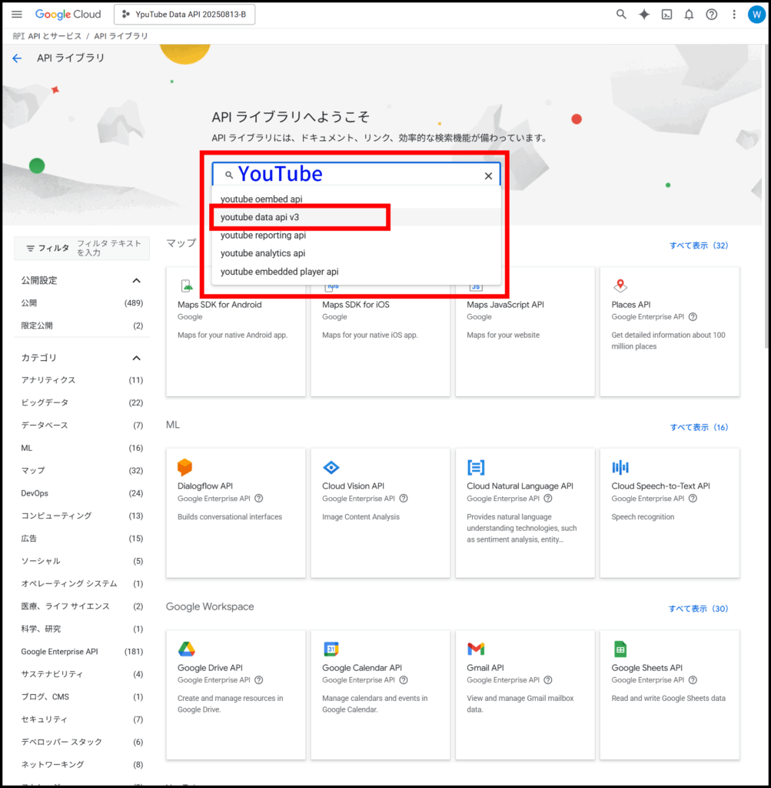Show info for Places API Enterprise badge

[x=693, y=316]
